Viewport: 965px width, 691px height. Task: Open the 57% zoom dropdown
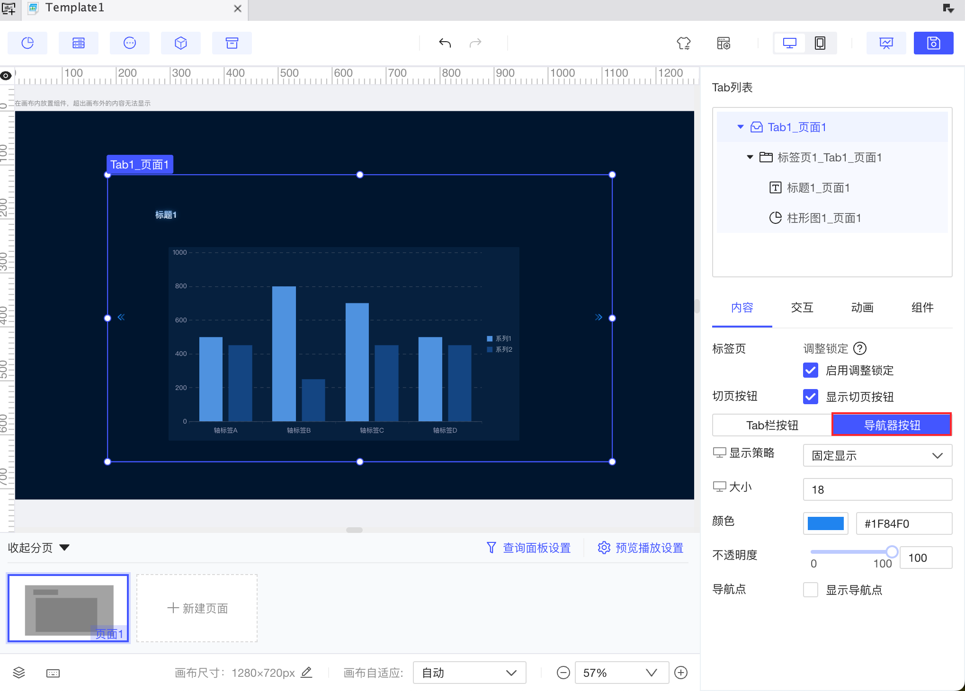click(x=622, y=673)
